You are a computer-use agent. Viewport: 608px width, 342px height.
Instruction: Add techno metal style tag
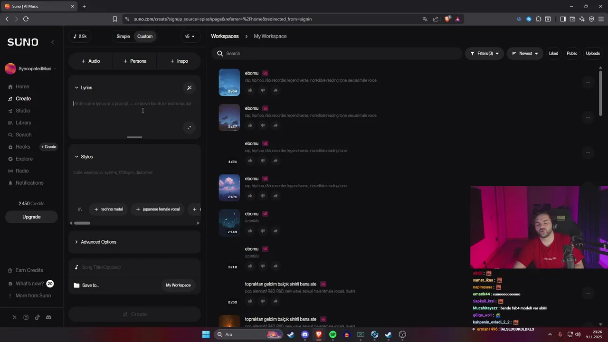coord(109,209)
